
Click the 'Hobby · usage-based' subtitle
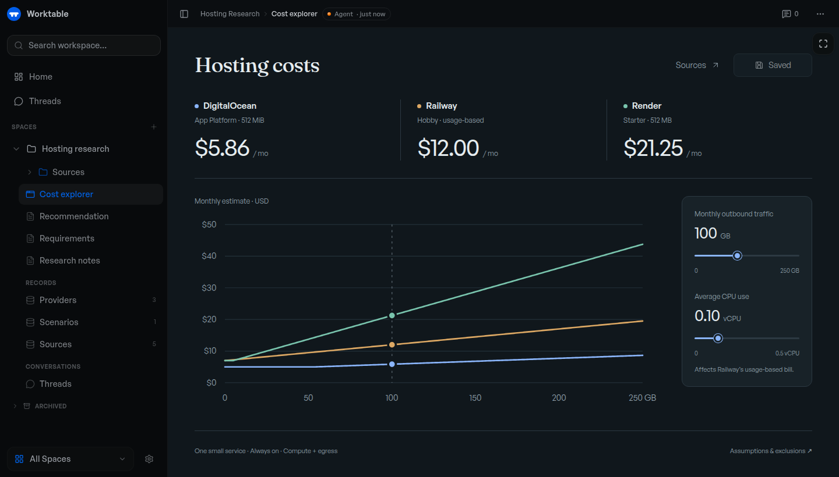tap(450, 120)
